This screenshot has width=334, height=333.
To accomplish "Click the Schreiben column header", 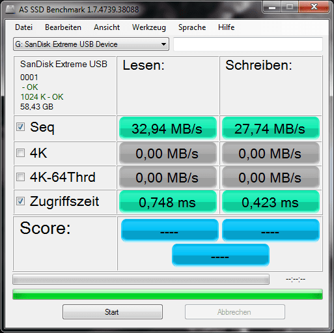I will click(x=258, y=65).
